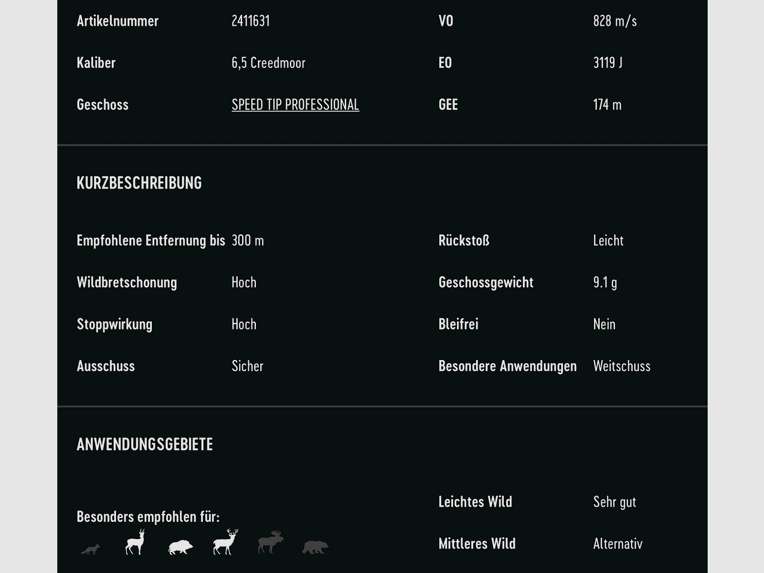Click the Geschossgewicht value 9.1 g
Image resolution: width=764 pixels, height=573 pixels.
click(605, 282)
